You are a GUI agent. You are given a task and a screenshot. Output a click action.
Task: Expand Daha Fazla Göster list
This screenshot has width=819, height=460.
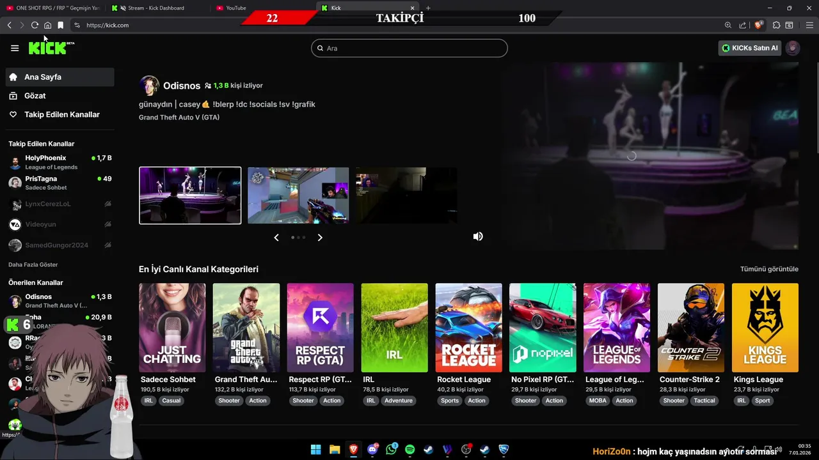pos(33,264)
